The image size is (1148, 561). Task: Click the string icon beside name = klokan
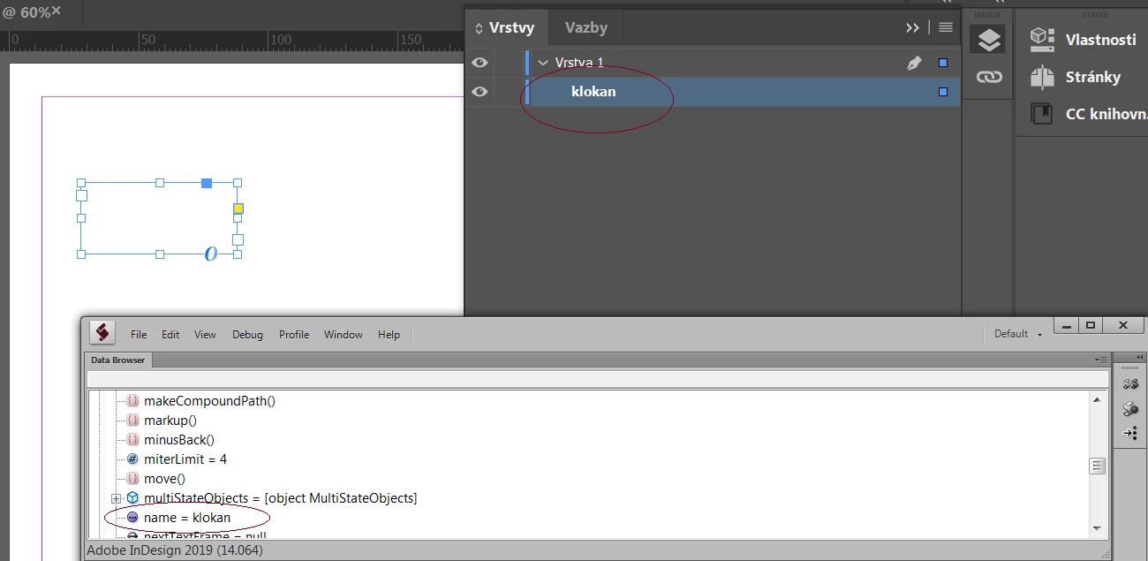tap(132, 517)
